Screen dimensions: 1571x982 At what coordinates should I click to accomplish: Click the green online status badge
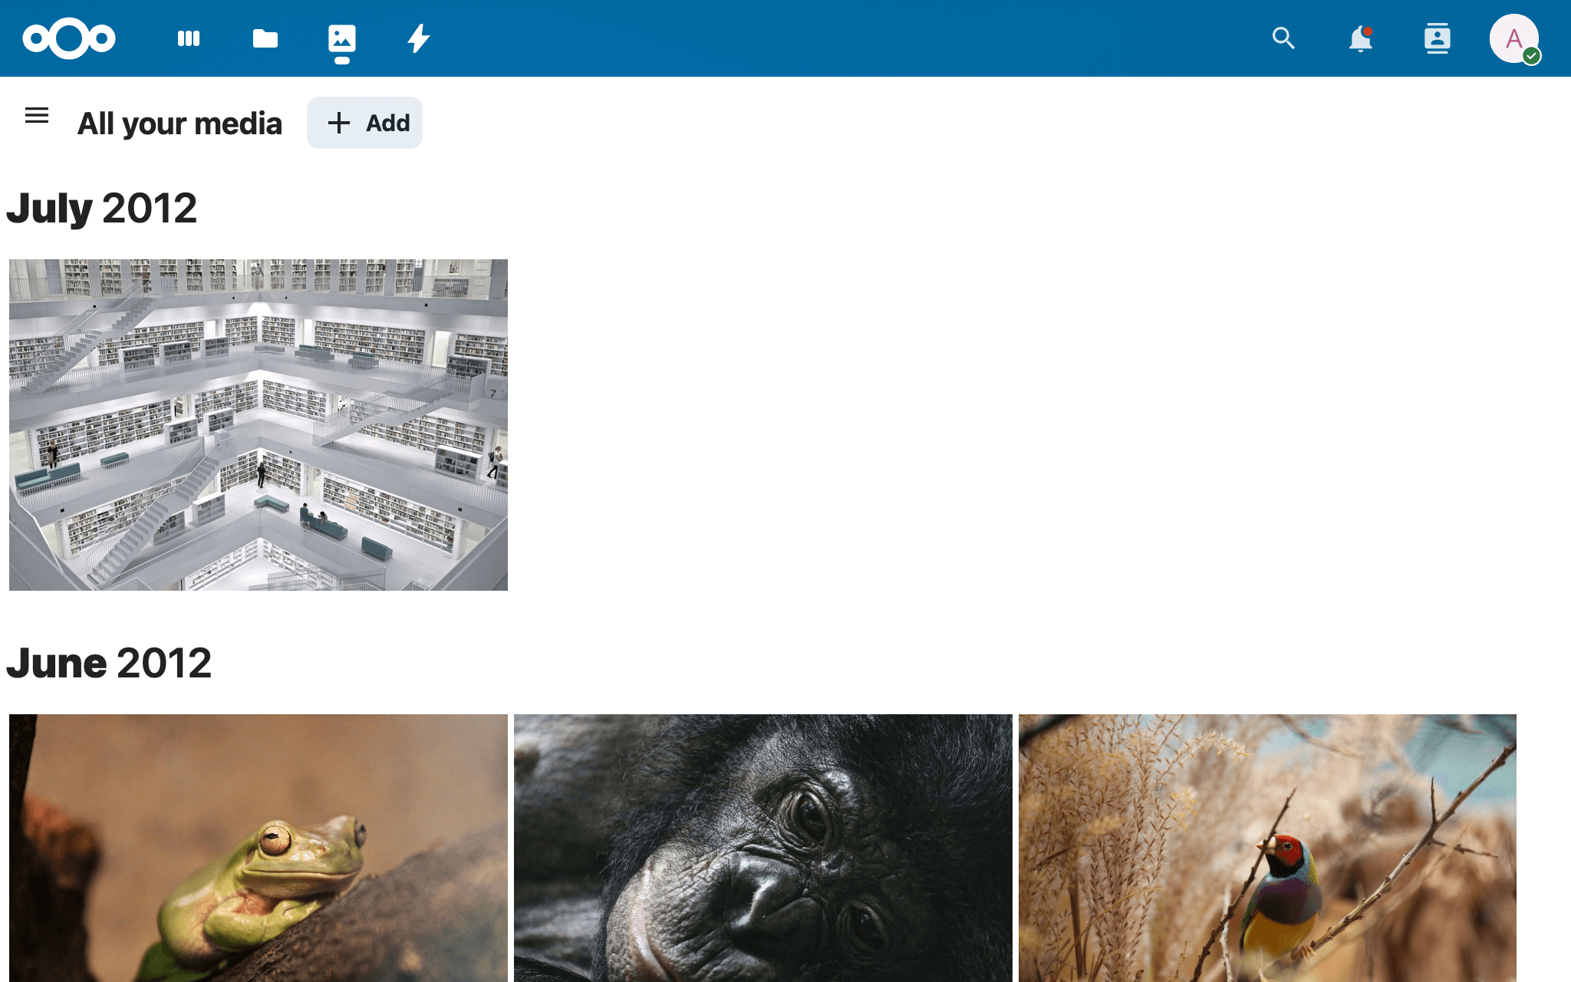click(x=1532, y=56)
